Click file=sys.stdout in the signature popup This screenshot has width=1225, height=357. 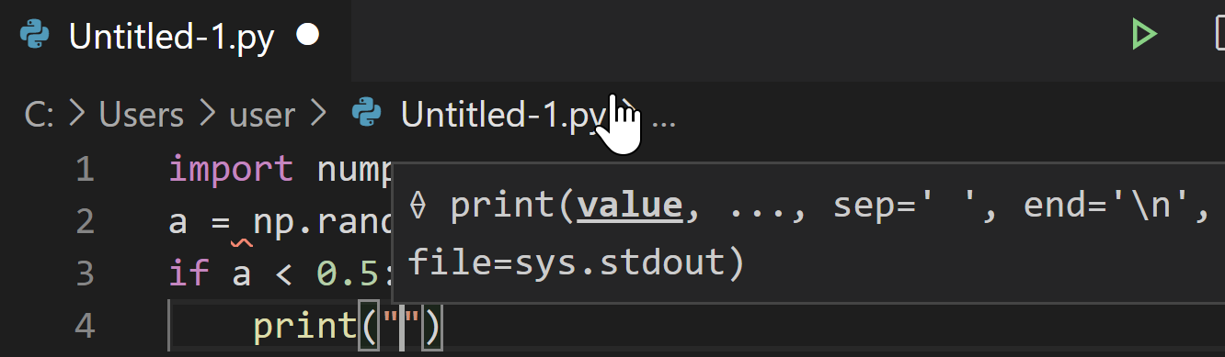click(x=576, y=264)
